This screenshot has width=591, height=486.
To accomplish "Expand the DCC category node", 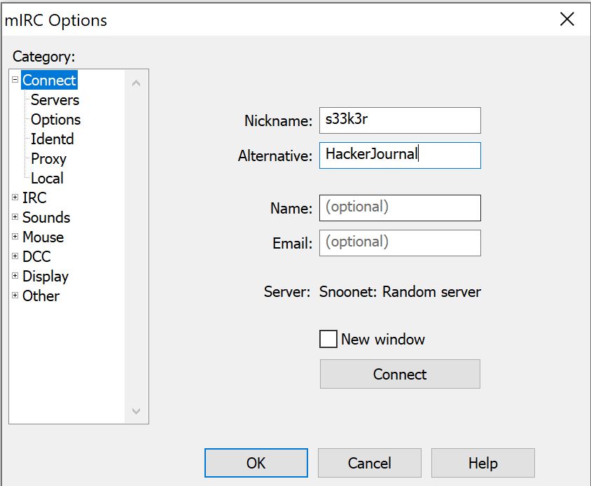I will pyautogui.click(x=15, y=256).
